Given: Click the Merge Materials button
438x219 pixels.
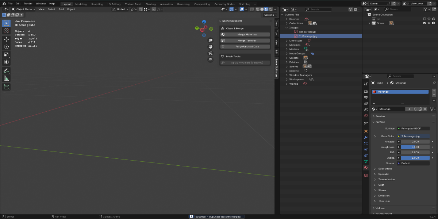Looking at the screenshot, I should [245, 34].
